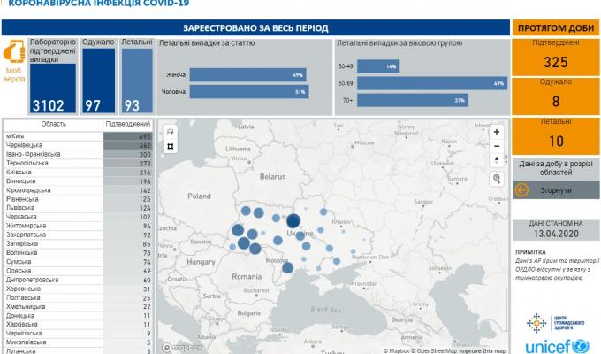This screenshot has height=354, width=601.
Task: Select the Хмельницька region row
Action: pyautogui.click(x=78, y=307)
